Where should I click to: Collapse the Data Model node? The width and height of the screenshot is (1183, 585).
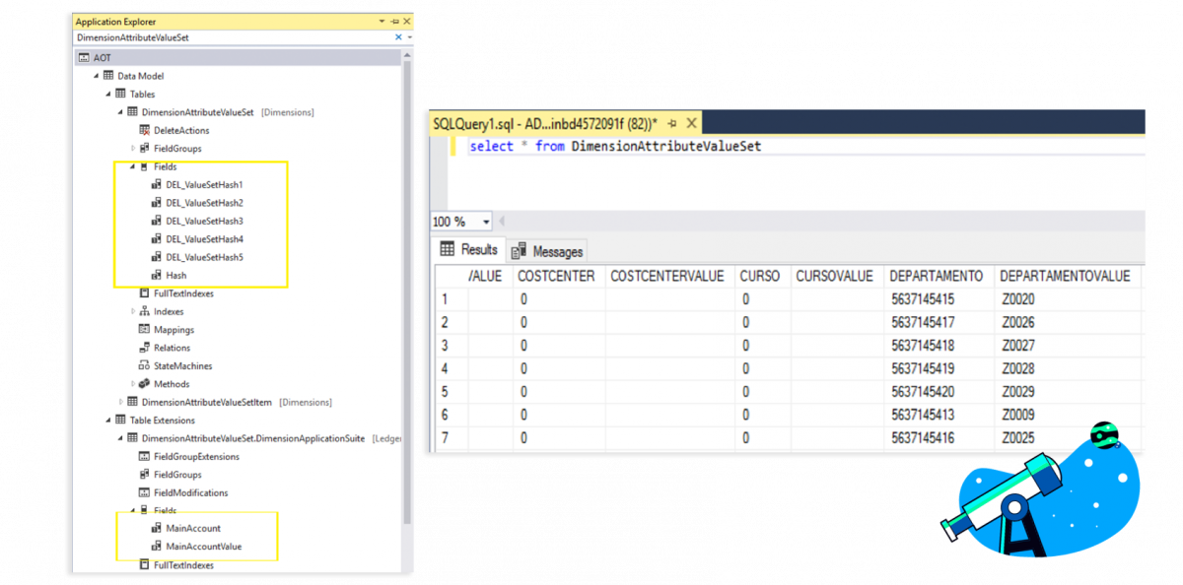click(x=97, y=76)
